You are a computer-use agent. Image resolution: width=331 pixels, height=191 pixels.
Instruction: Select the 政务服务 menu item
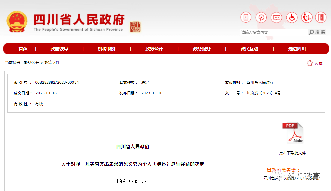coord(202,49)
